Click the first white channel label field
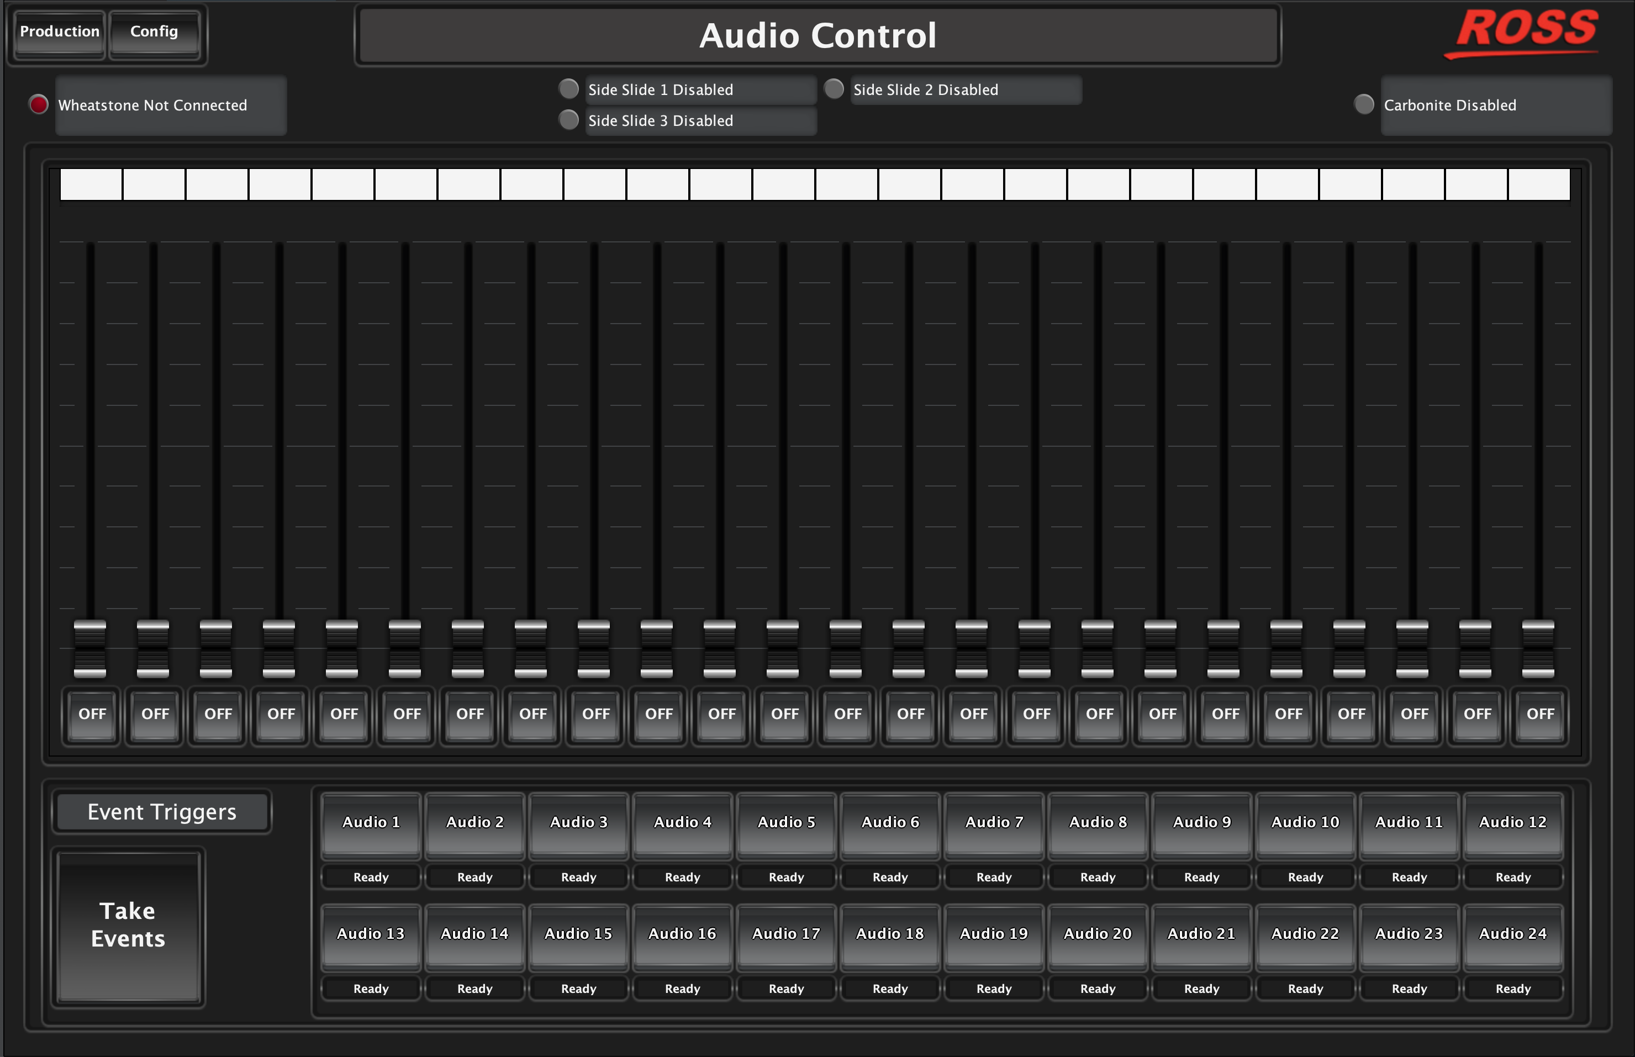The image size is (1635, 1057). pyautogui.click(x=91, y=184)
